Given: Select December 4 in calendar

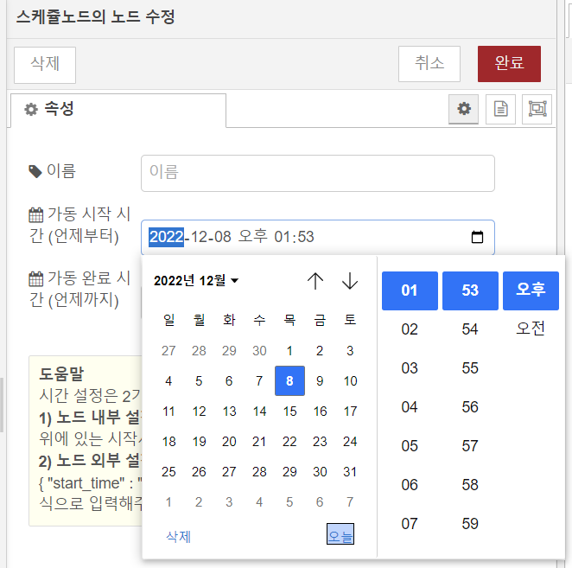Looking at the screenshot, I should tap(168, 380).
